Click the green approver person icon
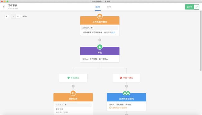This screenshot has height=115, width=202. click(x=100, y=47)
